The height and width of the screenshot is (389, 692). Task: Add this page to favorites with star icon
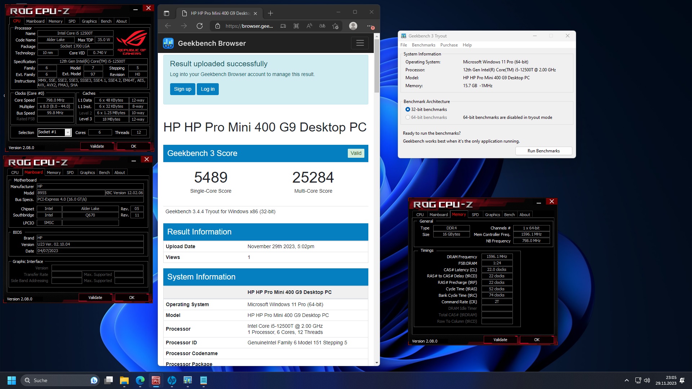335,26
